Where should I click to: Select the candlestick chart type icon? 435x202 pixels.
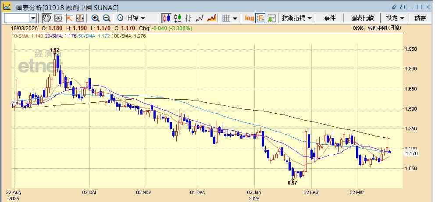click(167, 18)
